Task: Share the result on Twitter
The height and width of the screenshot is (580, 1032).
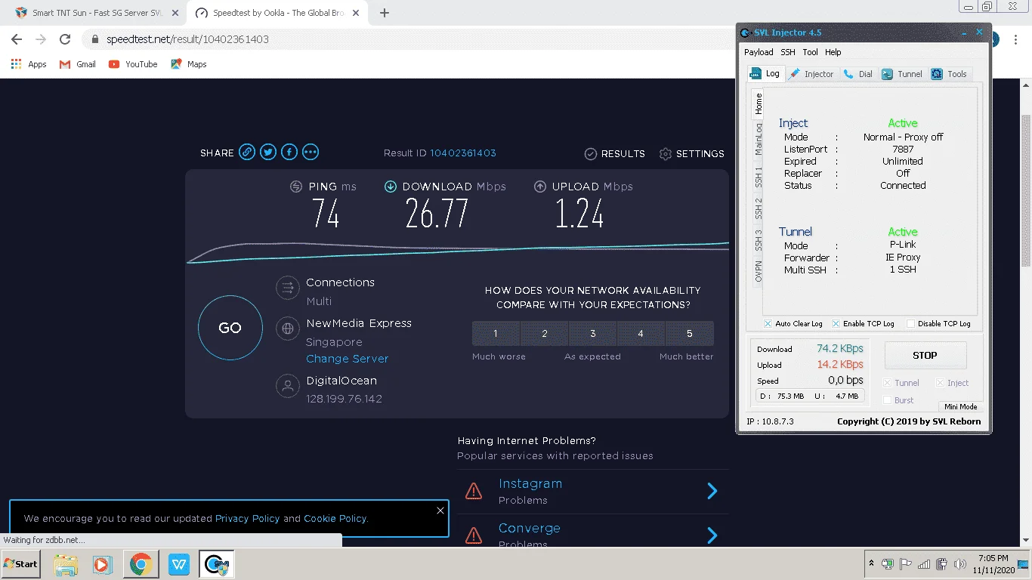Action: (x=268, y=153)
